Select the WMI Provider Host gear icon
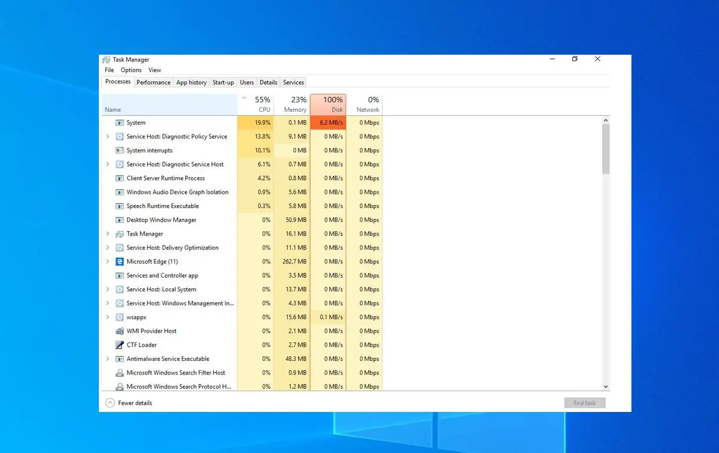Viewport: 719px width, 453px height. click(x=120, y=331)
